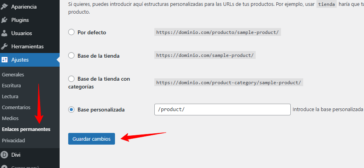
Task: Click the Apariencia paintbrush icon
Action: [5, 7]
